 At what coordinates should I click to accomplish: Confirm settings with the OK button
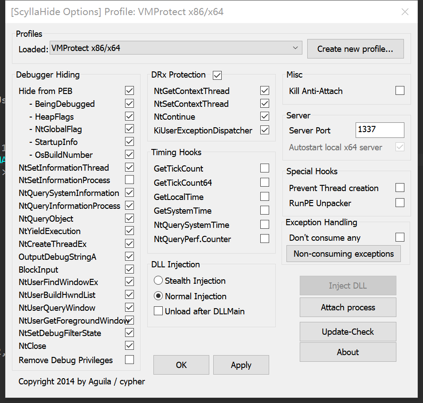(x=181, y=365)
